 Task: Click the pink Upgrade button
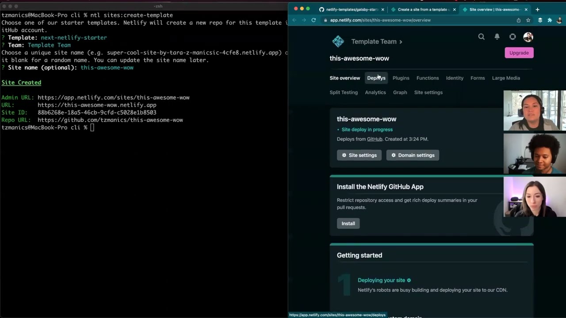point(519,53)
